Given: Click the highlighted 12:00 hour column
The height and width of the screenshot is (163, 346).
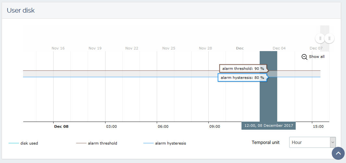Looking at the screenshot, I should [x=268, y=97].
